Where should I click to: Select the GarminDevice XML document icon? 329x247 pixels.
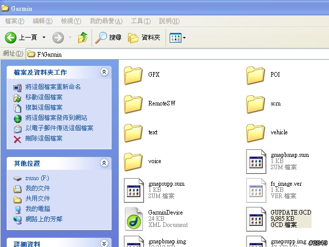click(134, 219)
